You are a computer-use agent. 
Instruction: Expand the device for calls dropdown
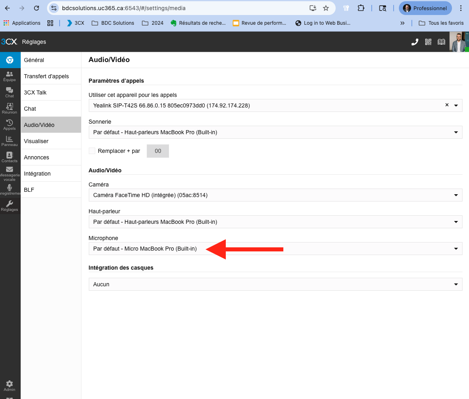pyautogui.click(x=456, y=105)
